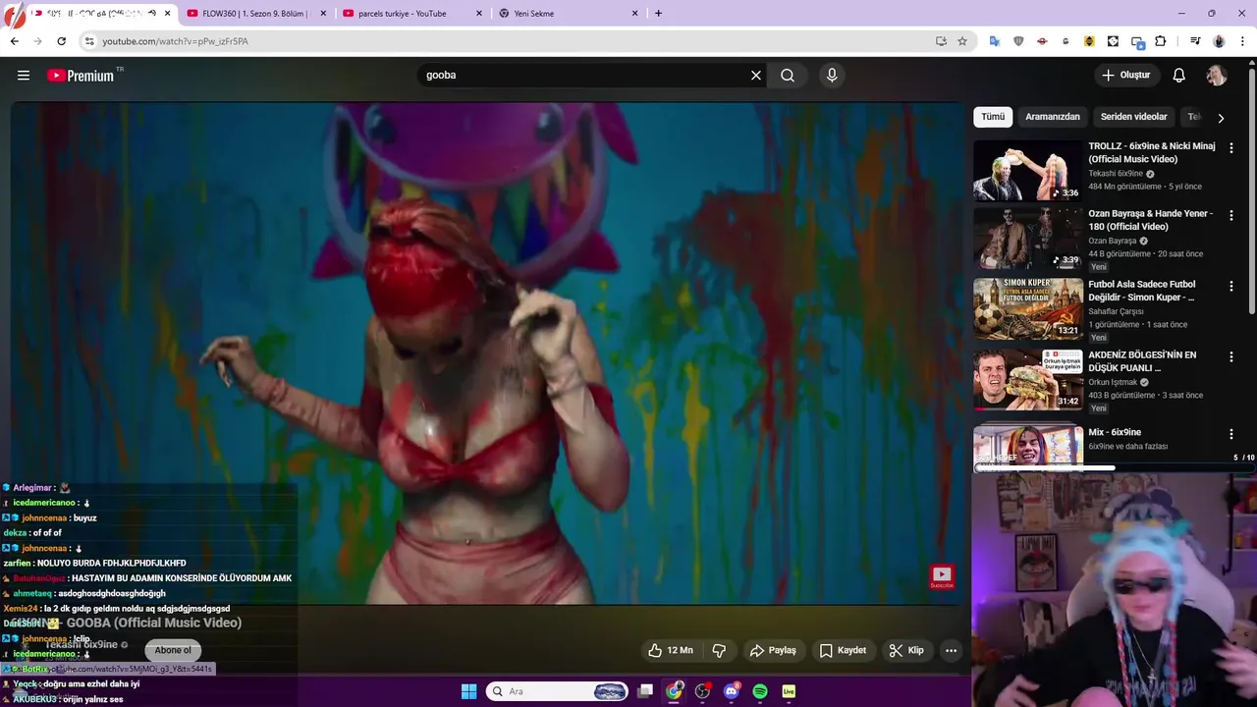The image size is (1257, 707).
Task: Open Ozan Bayraşa 180 video thumbnail
Action: [1027, 238]
